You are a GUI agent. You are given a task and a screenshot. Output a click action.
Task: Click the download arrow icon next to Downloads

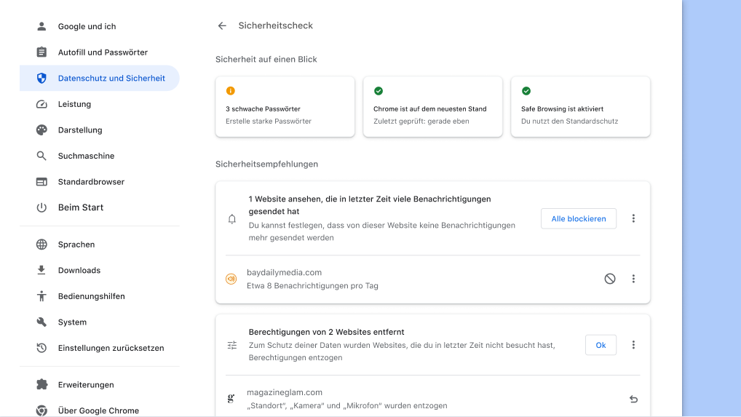coord(41,270)
